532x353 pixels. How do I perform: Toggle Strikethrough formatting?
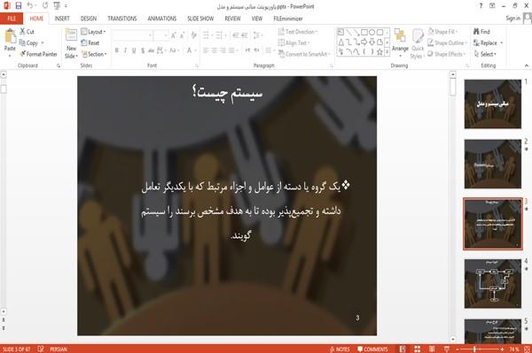pos(152,50)
